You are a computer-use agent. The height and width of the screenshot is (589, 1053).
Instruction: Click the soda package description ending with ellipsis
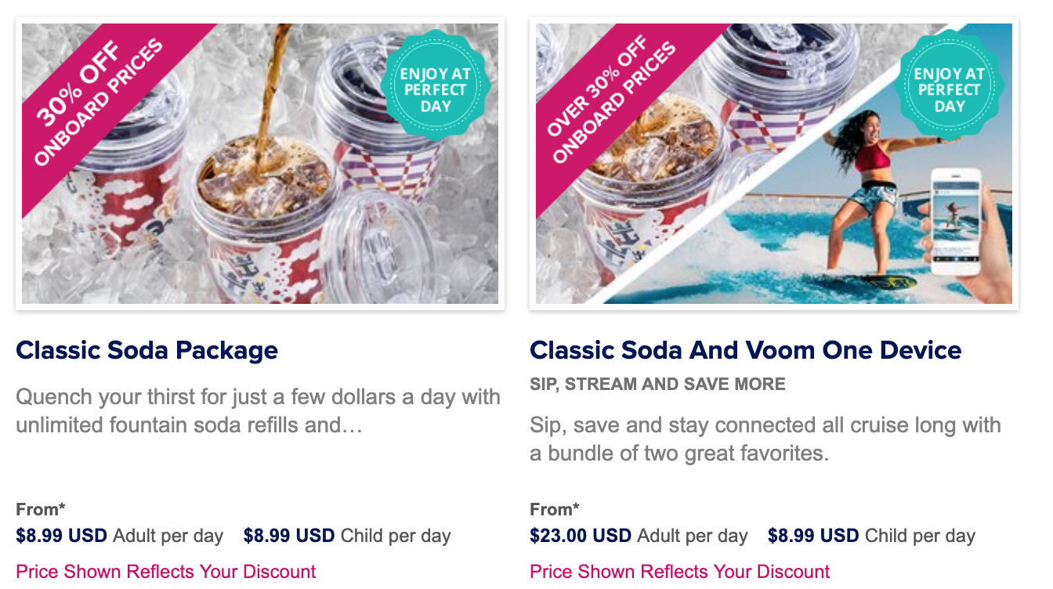259,411
